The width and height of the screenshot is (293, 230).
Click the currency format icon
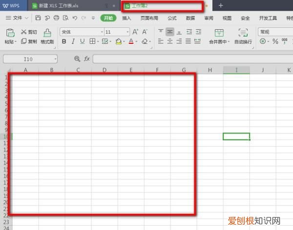[263, 41]
